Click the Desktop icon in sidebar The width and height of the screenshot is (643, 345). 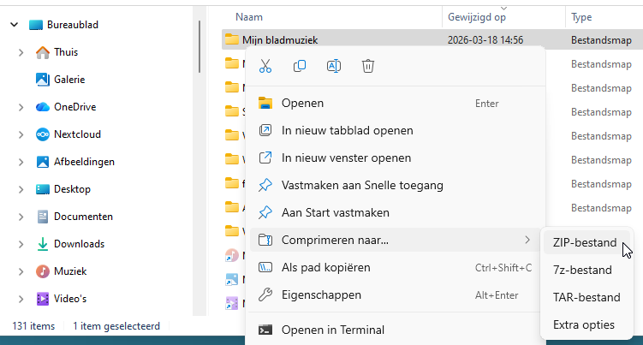pos(43,189)
